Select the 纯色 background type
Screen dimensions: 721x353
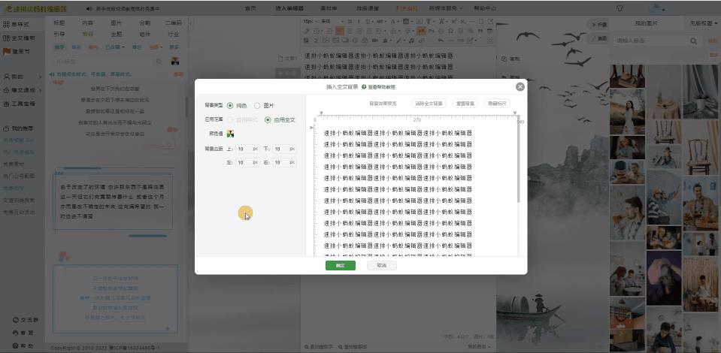coord(231,106)
